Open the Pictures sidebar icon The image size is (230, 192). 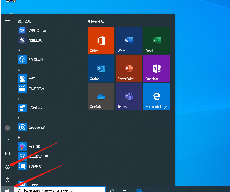point(8,154)
